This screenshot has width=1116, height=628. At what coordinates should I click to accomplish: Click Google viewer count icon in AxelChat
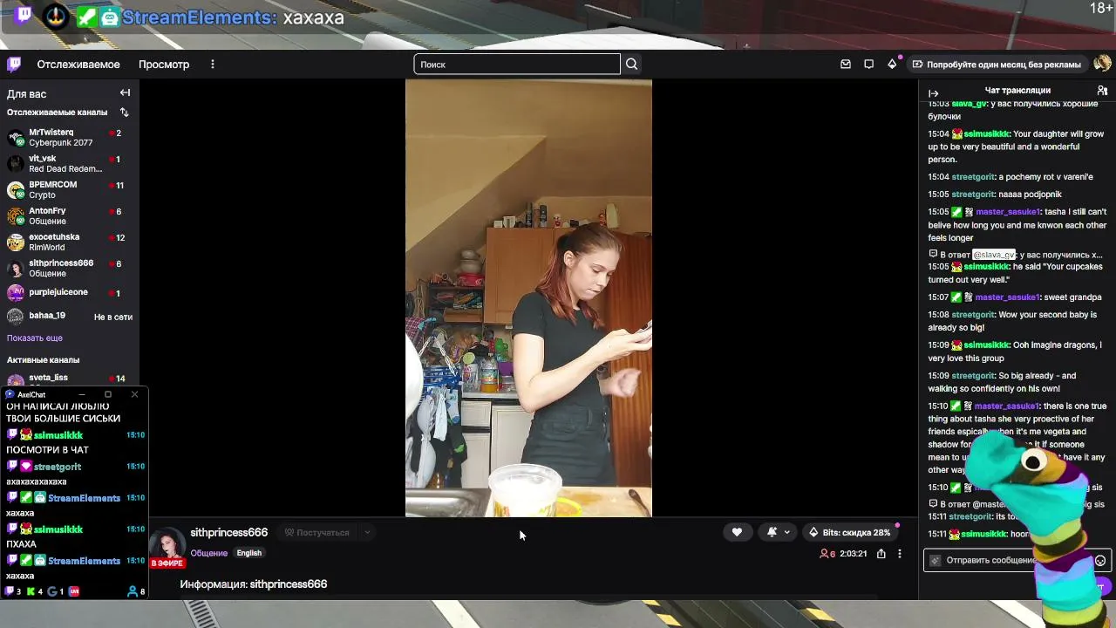pos(51,591)
